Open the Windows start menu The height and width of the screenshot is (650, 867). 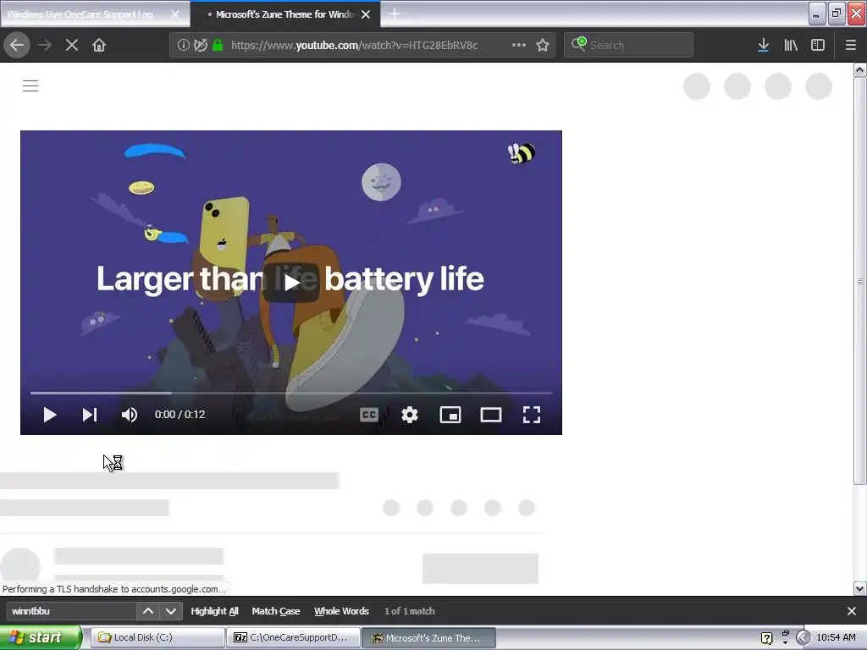tap(41, 637)
